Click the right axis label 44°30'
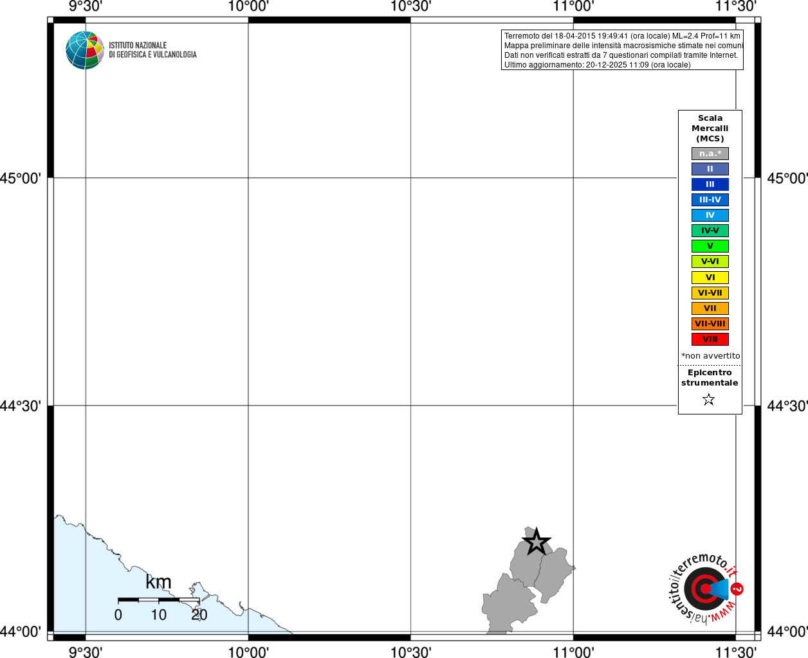This screenshot has width=808, height=658. 787,405
